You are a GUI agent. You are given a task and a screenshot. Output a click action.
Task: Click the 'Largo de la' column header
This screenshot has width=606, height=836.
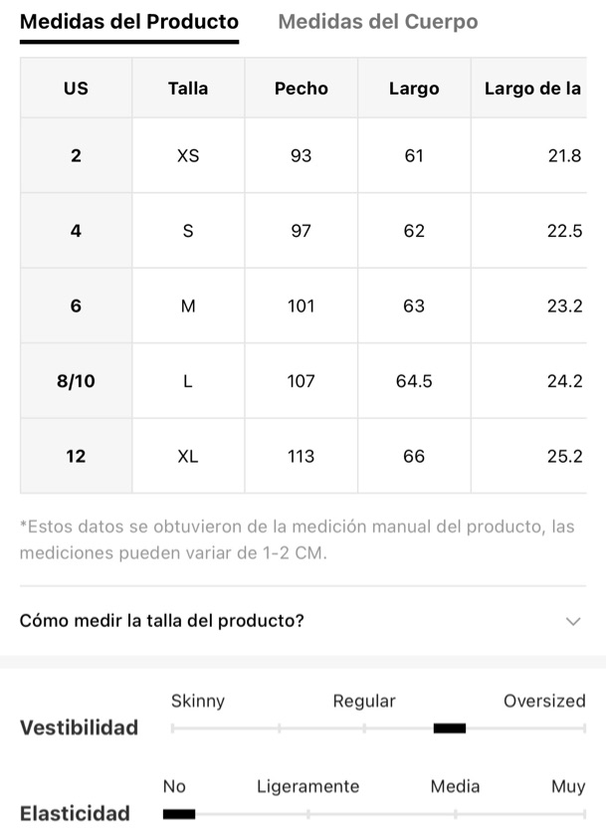pos(528,88)
